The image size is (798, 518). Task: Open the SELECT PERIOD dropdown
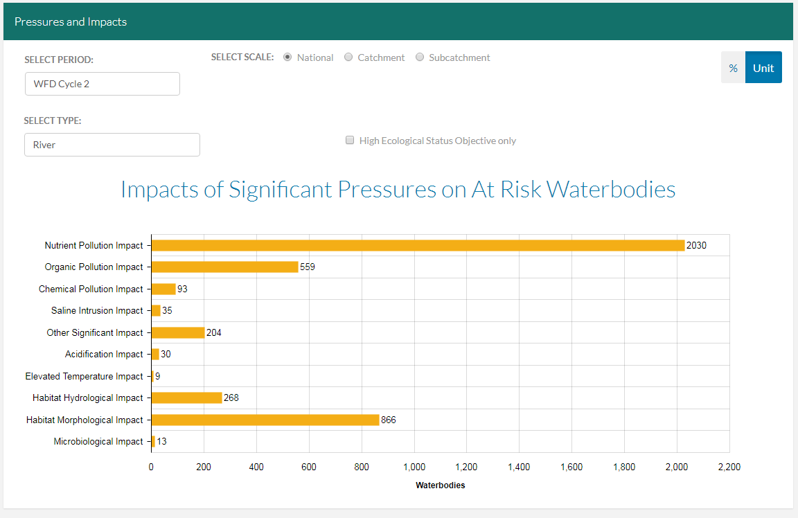point(102,83)
